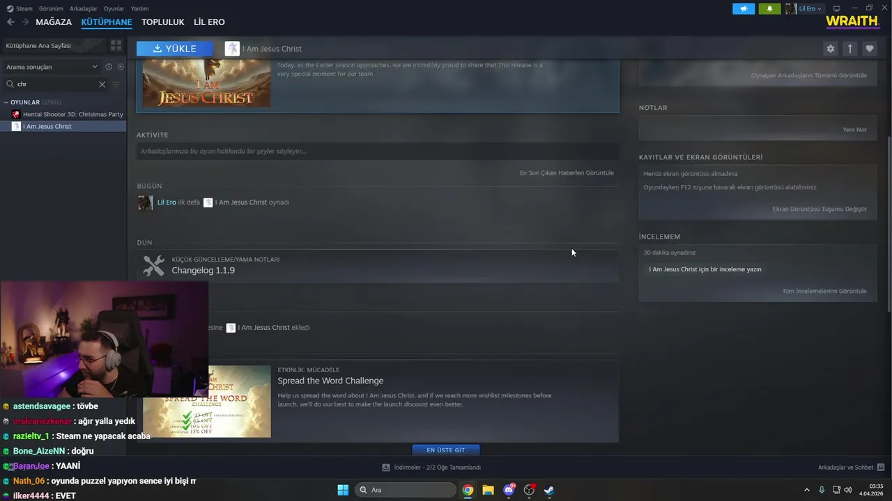Image resolution: width=892 pixels, height=501 pixels.
Task: Collapse the OYUNLAR category
Action: (x=6, y=102)
